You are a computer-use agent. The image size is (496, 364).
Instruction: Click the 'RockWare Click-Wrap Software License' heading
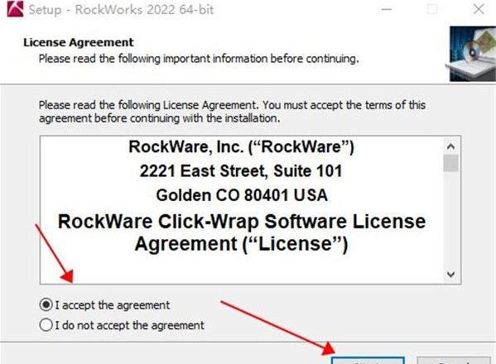click(x=242, y=221)
